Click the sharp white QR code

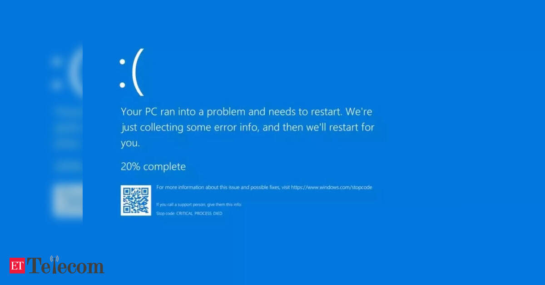pos(136,200)
